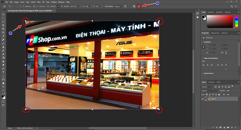Select the Zoom tool

[3, 86]
